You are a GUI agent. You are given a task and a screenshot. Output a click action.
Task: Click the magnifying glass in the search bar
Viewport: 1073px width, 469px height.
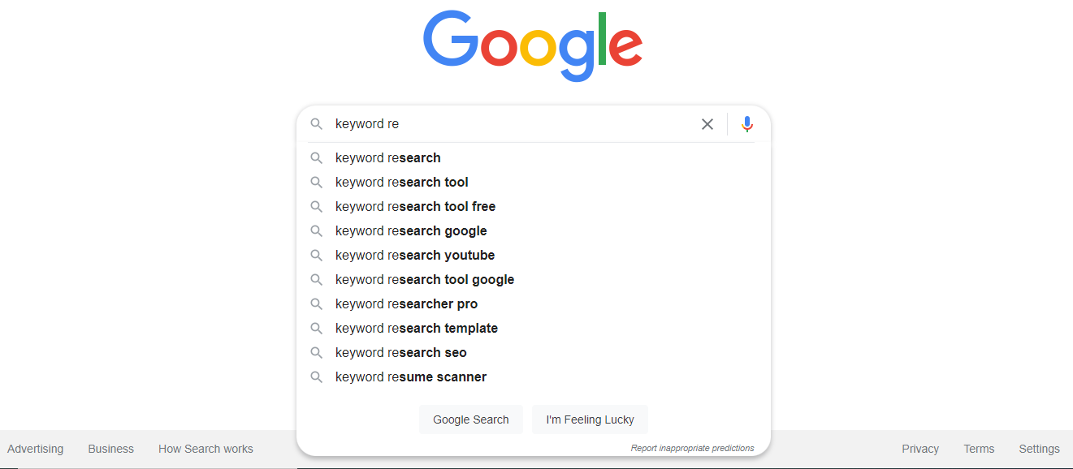[x=317, y=123]
